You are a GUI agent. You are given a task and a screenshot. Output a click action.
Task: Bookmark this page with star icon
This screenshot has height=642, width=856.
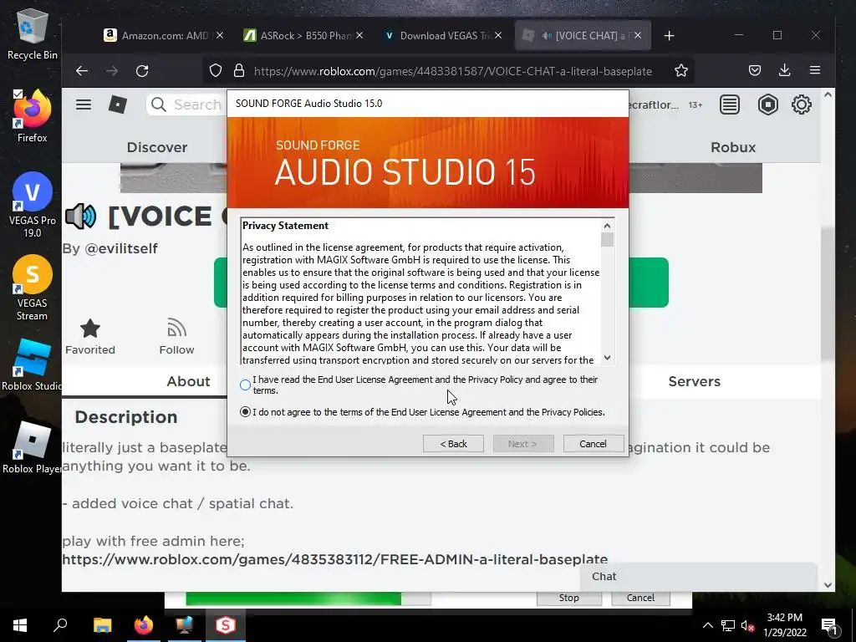(x=680, y=70)
